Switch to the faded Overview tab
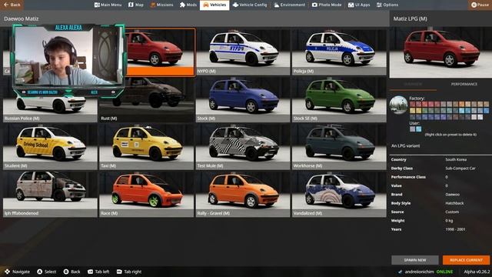This screenshot has width=492, height=277. (413, 84)
